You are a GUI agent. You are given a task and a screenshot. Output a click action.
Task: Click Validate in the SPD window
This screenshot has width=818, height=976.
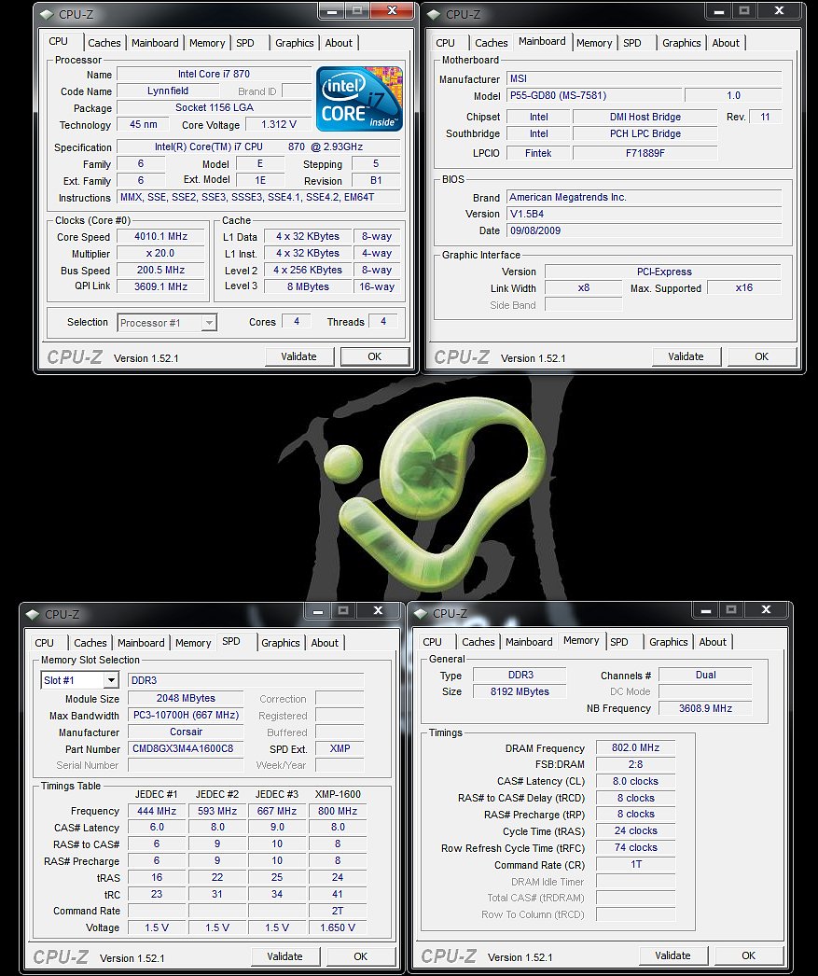tap(284, 956)
